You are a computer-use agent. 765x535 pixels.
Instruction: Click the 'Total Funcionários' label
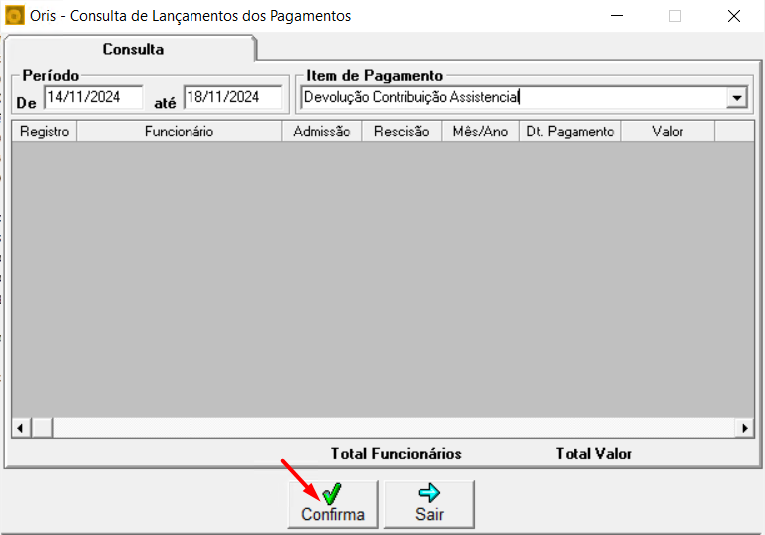(396, 454)
